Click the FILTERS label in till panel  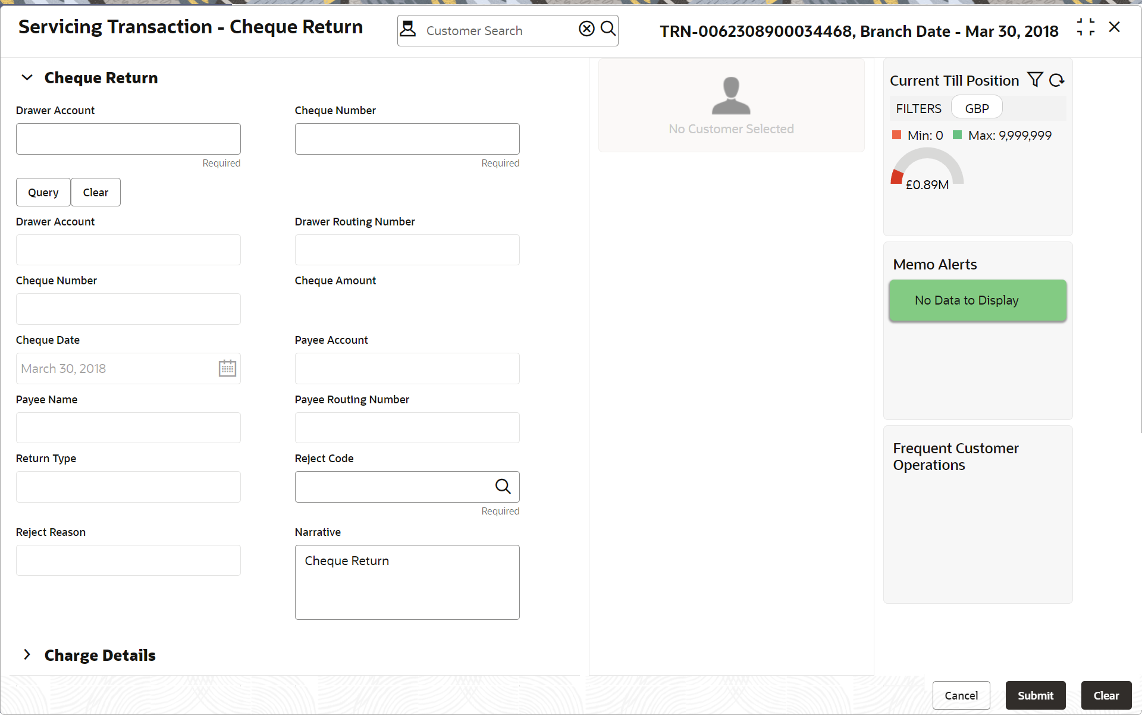[918, 108]
